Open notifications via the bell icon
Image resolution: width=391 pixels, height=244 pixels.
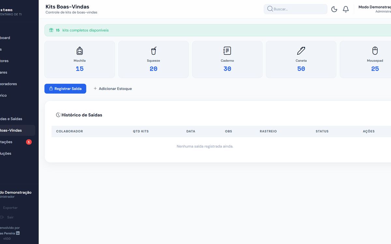346,9
